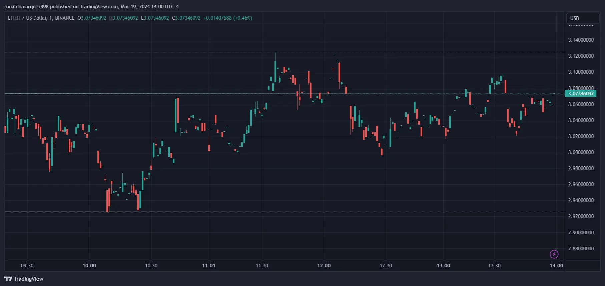605x286 pixels.
Task: Click the 12:30 time axis label
Action: [x=386, y=266]
